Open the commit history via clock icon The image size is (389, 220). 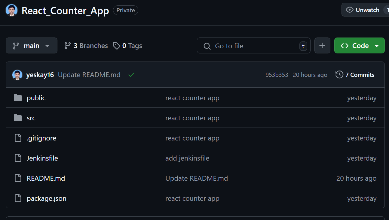(x=339, y=75)
